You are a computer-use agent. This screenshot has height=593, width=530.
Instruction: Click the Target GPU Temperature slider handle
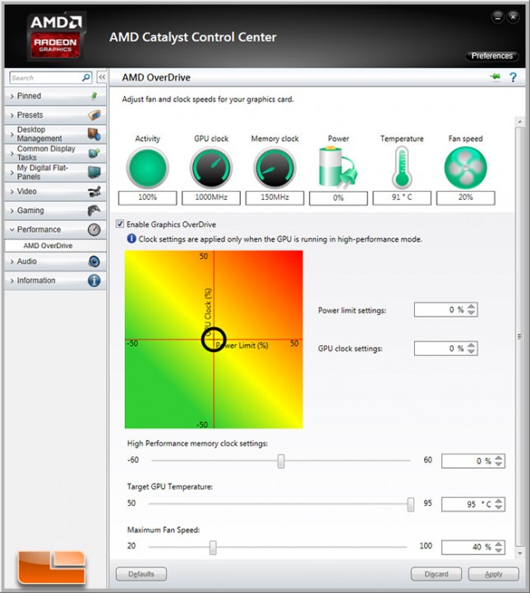tap(411, 504)
